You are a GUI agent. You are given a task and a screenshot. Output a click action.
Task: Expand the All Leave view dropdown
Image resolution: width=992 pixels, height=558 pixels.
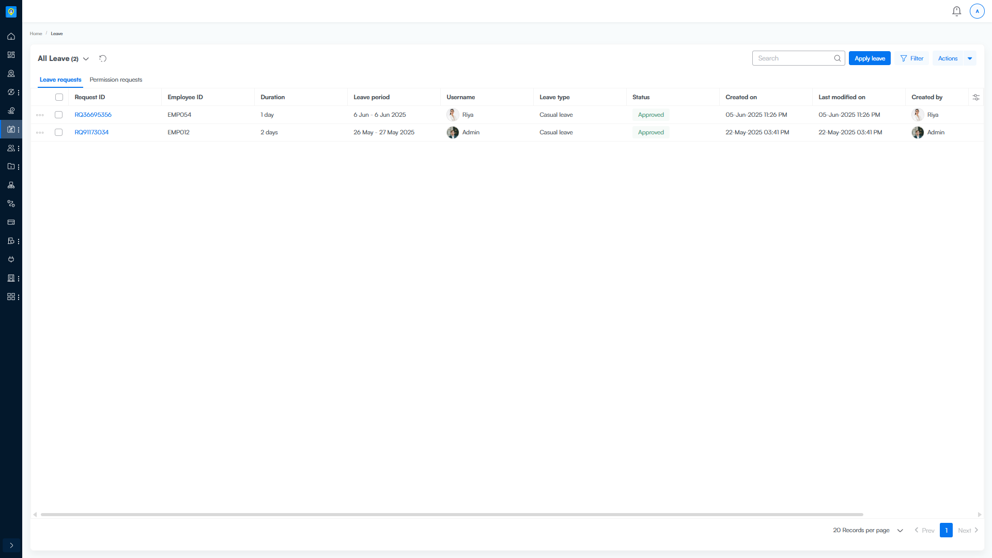click(86, 59)
